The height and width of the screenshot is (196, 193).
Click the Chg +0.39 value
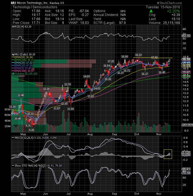(x=176, y=15)
